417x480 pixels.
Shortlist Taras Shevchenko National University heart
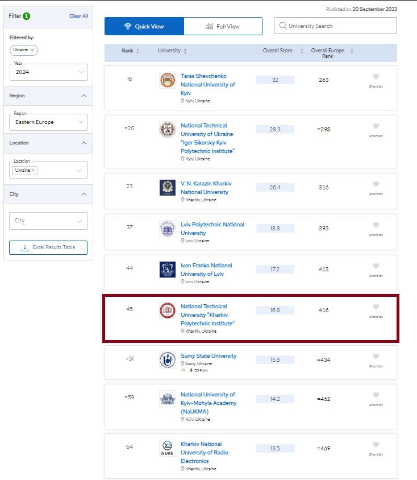376,77
